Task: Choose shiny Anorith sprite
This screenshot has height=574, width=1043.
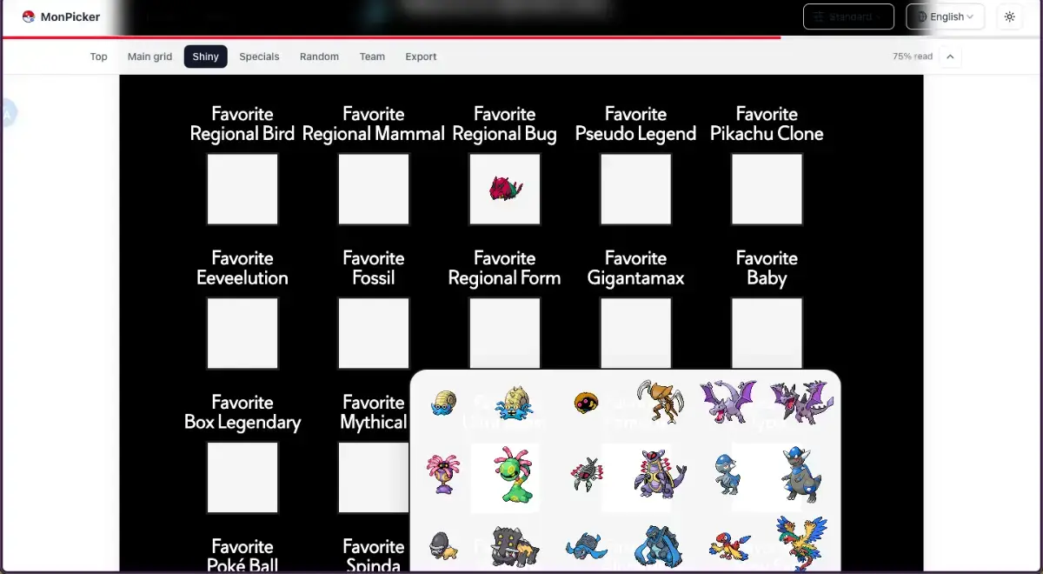Action: (x=586, y=475)
